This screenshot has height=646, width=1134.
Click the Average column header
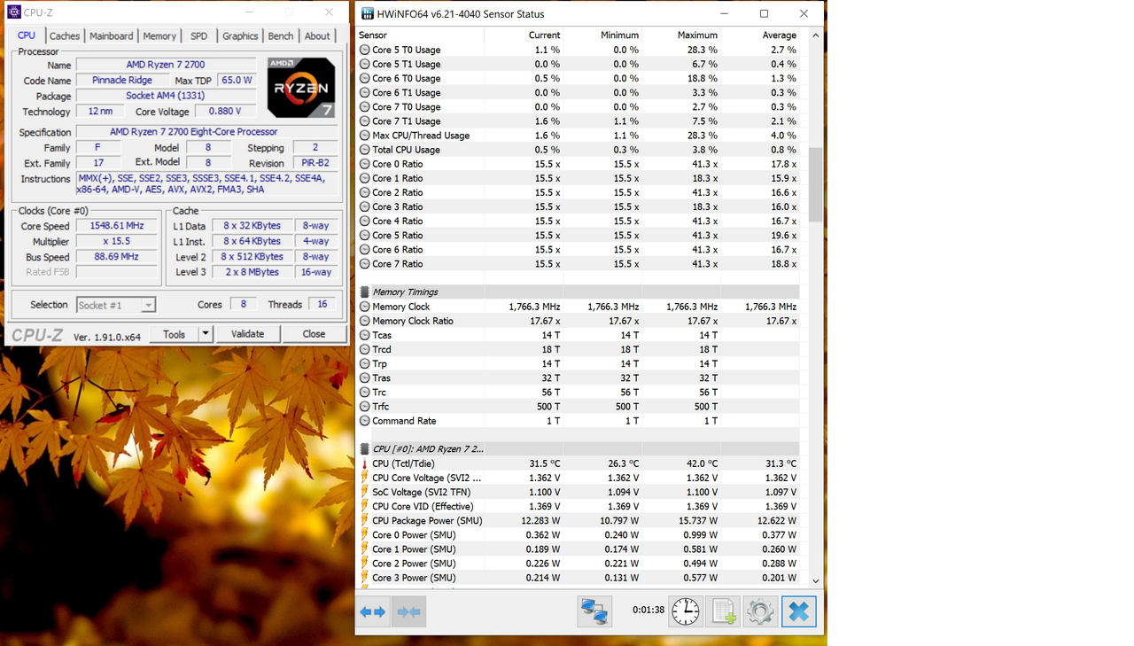point(760,35)
